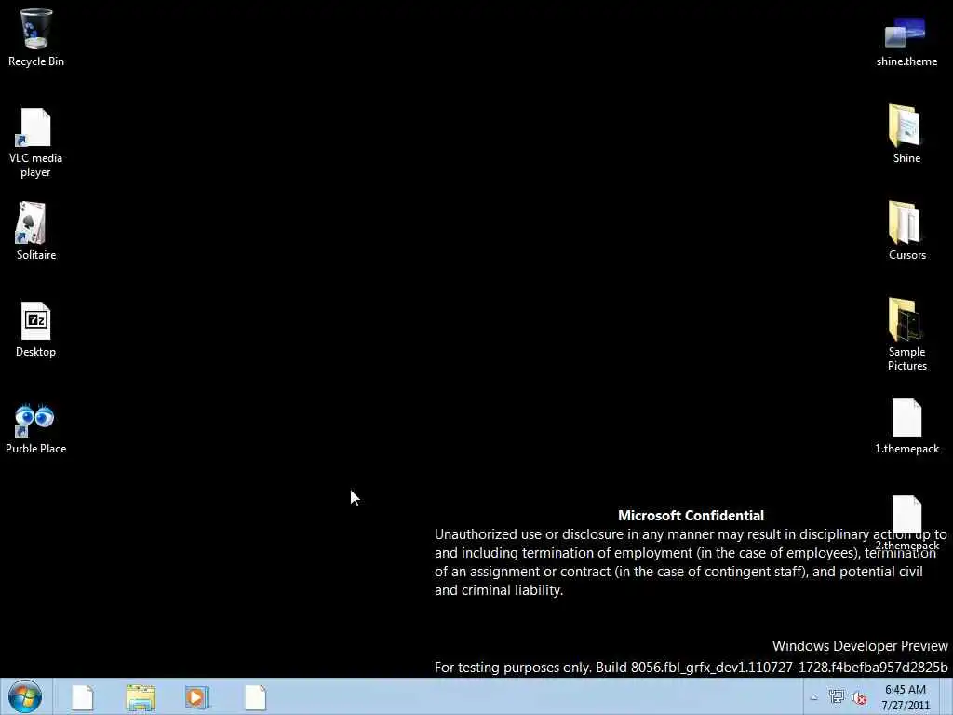Open the Start menu orb
Screen dimensions: 953x715
(x=25, y=696)
